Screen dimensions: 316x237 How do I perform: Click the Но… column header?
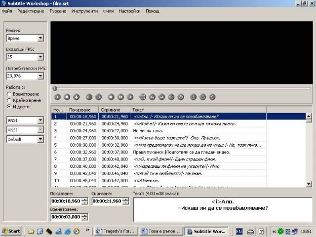click(59, 110)
